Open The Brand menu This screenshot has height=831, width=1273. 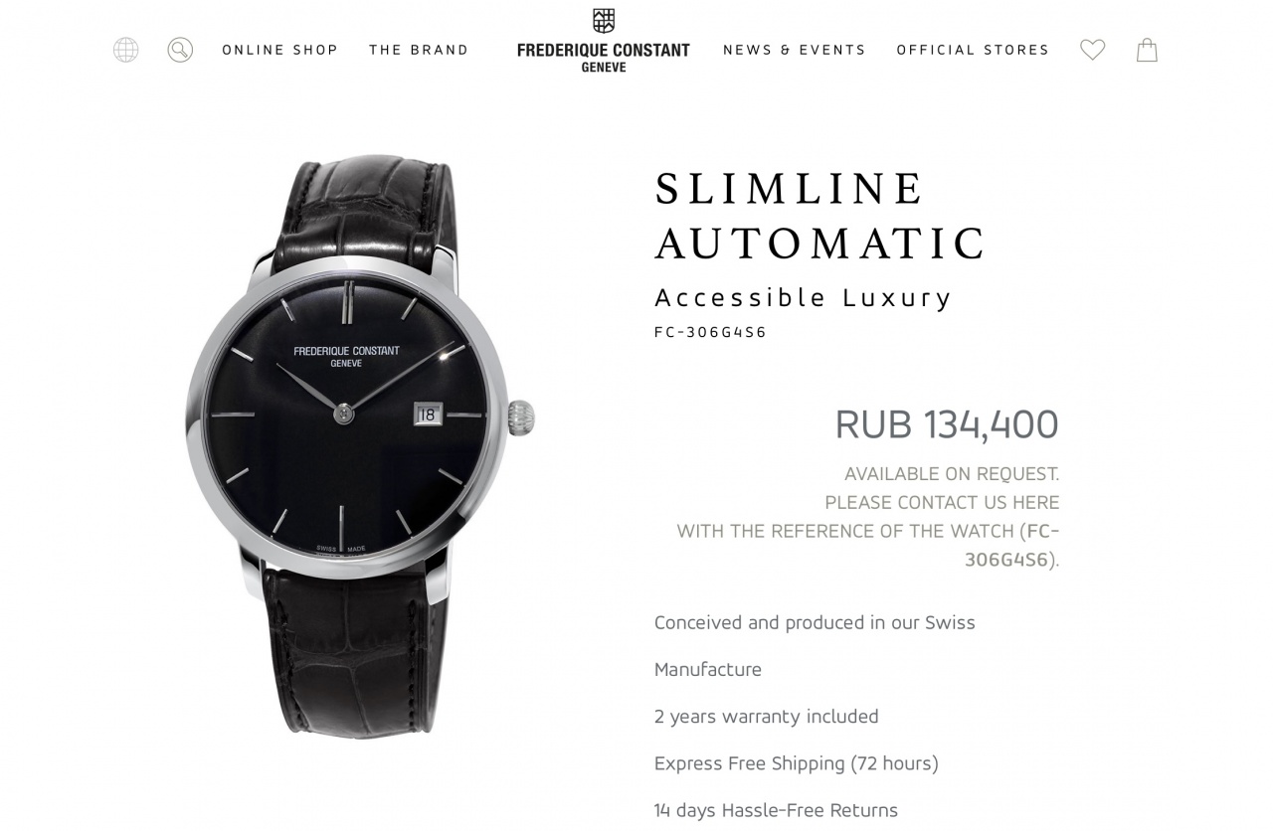419,50
